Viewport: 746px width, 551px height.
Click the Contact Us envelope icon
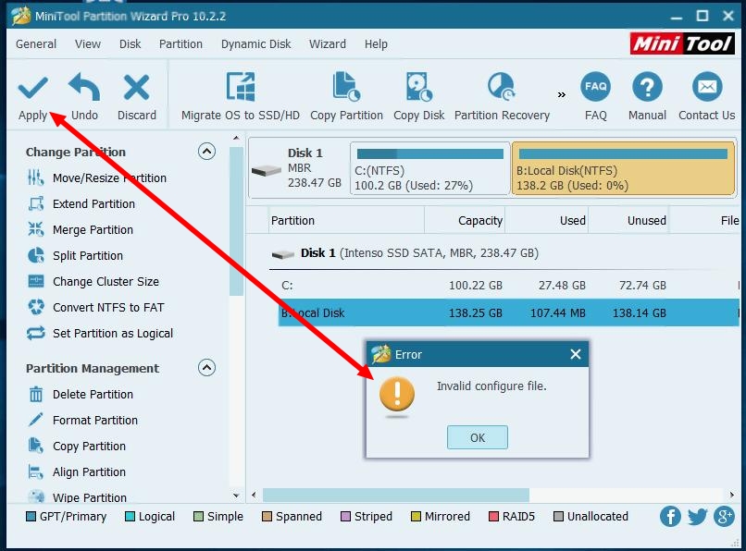tap(707, 87)
